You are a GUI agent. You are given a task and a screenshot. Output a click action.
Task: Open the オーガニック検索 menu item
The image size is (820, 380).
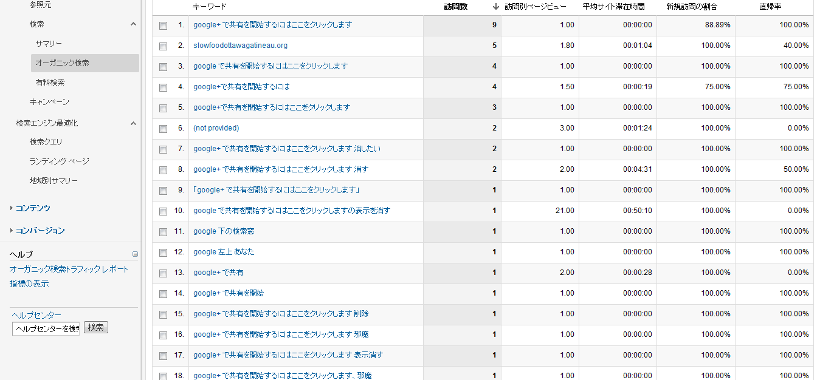pos(62,63)
